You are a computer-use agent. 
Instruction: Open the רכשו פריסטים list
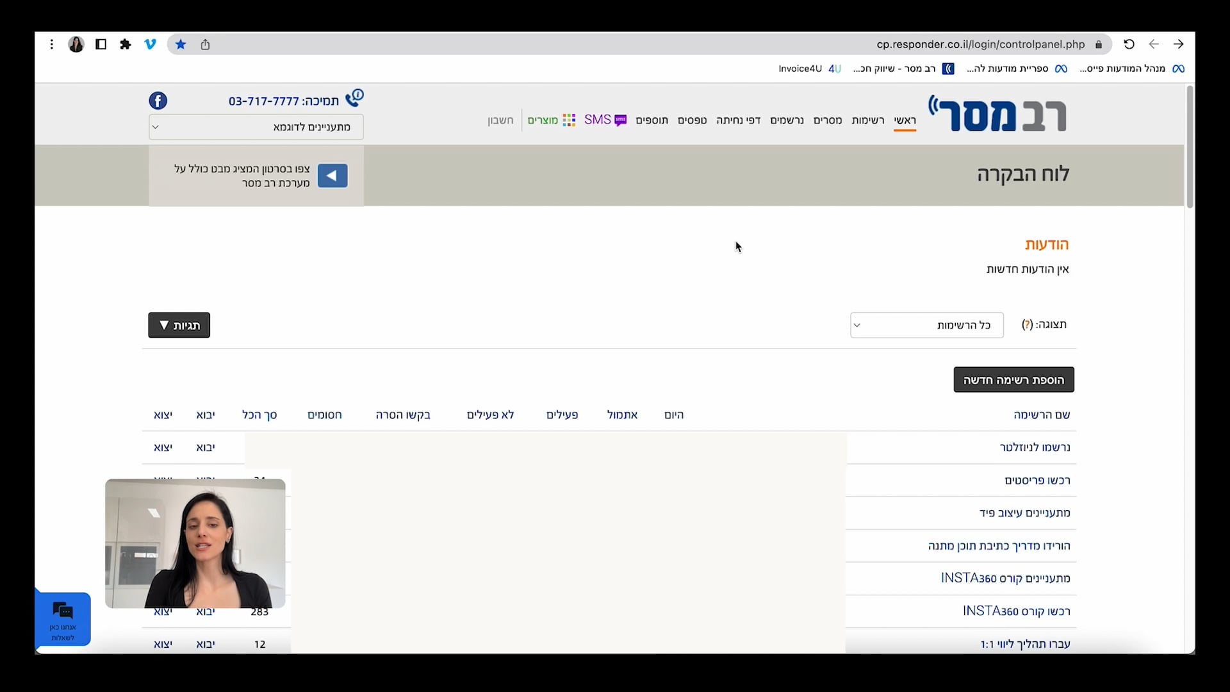[x=1037, y=481]
